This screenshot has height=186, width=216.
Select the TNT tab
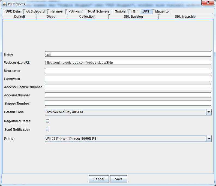pos(134,11)
